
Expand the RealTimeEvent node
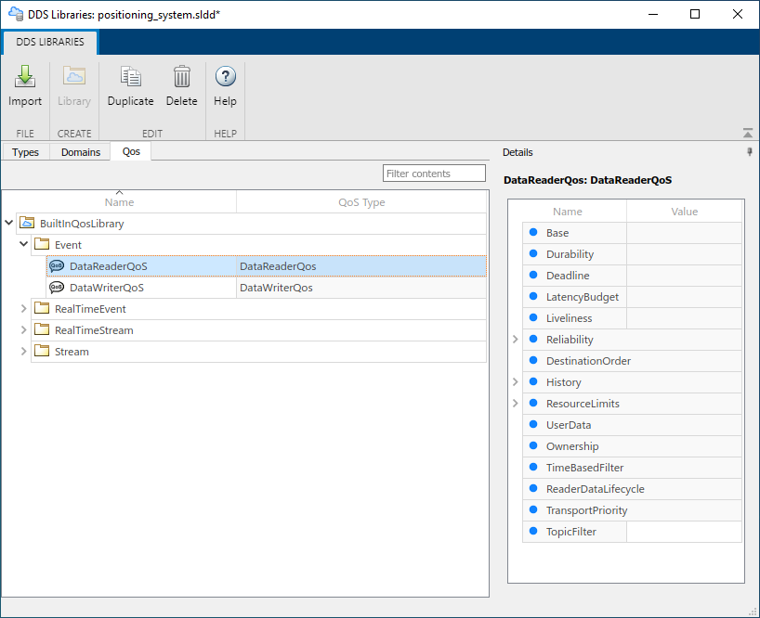click(23, 309)
